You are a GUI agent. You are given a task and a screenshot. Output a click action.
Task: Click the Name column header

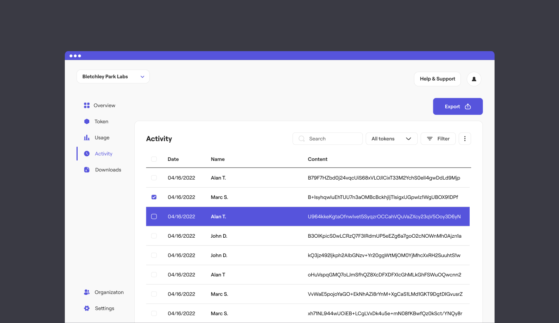coord(218,159)
